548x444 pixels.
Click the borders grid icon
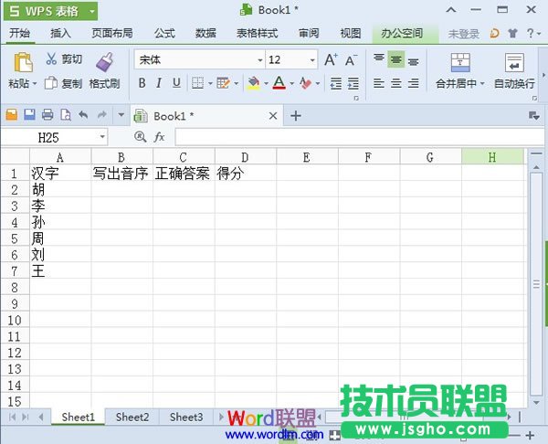coord(197,83)
